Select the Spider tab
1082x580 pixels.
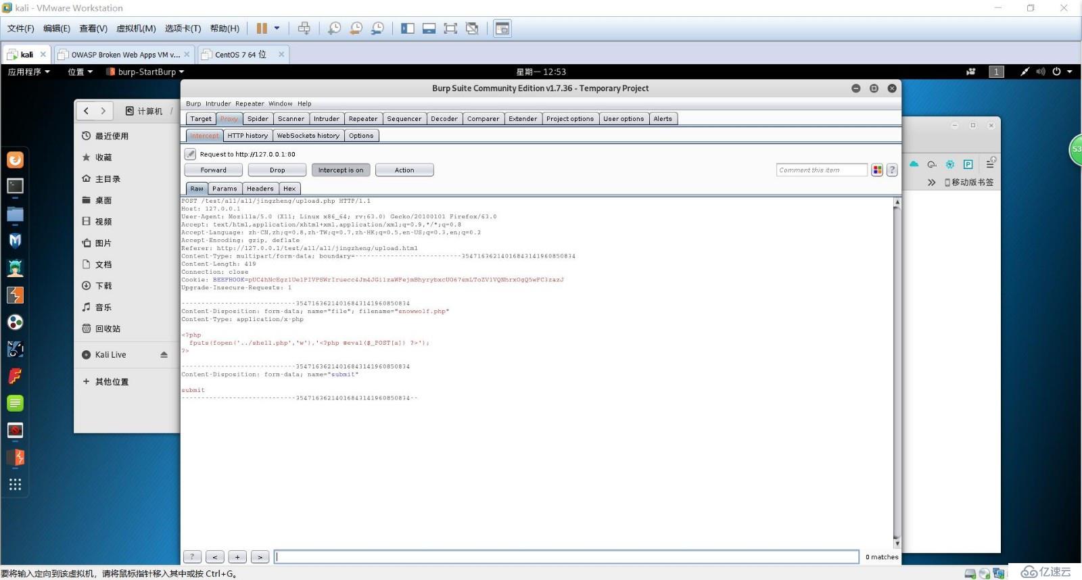(x=258, y=118)
